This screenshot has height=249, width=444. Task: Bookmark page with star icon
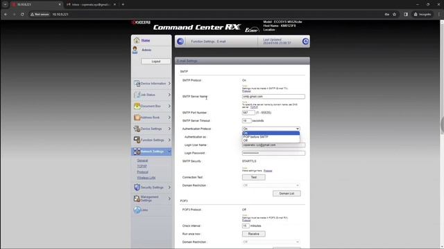(x=395, y=14)
